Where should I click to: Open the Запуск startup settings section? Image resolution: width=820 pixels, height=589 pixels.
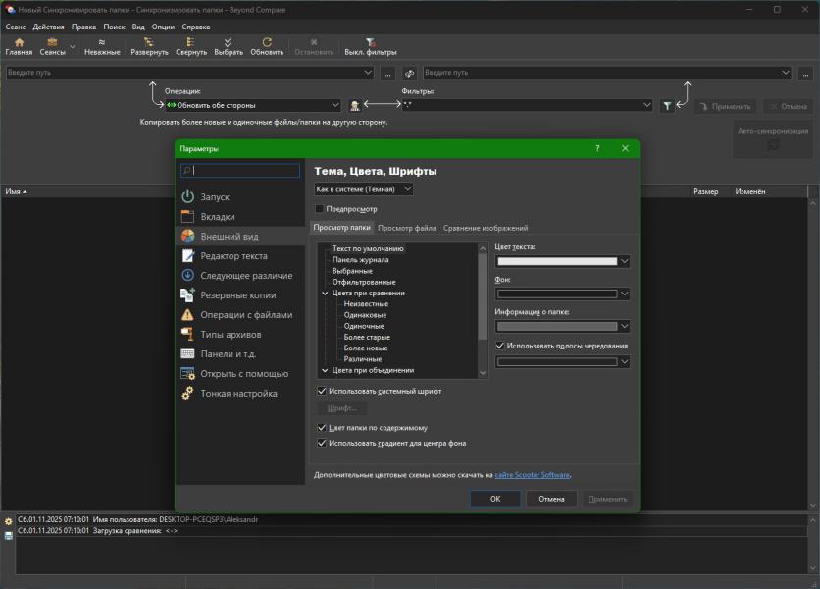pyautogui.click(x=215, y=197)
